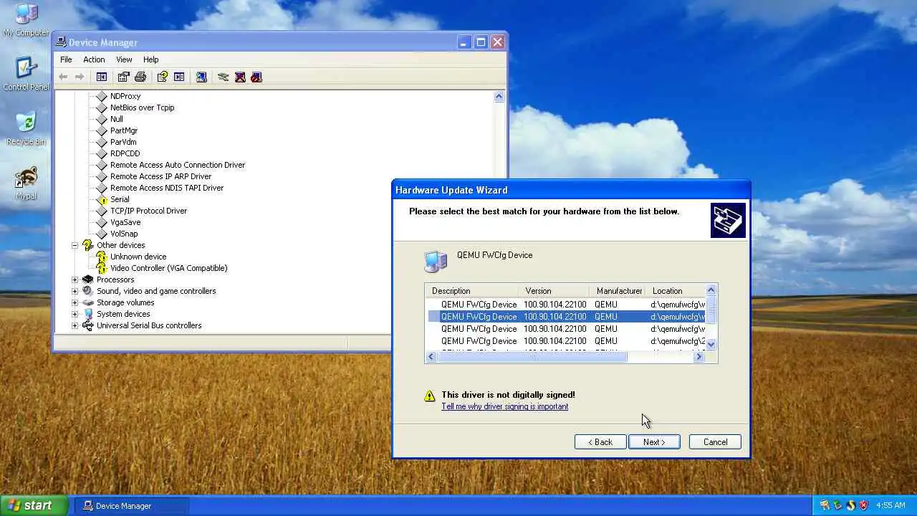The width and height of the screenshot is (917, 516).
Task: Expand the Processors node
Action: click(75, 279)
